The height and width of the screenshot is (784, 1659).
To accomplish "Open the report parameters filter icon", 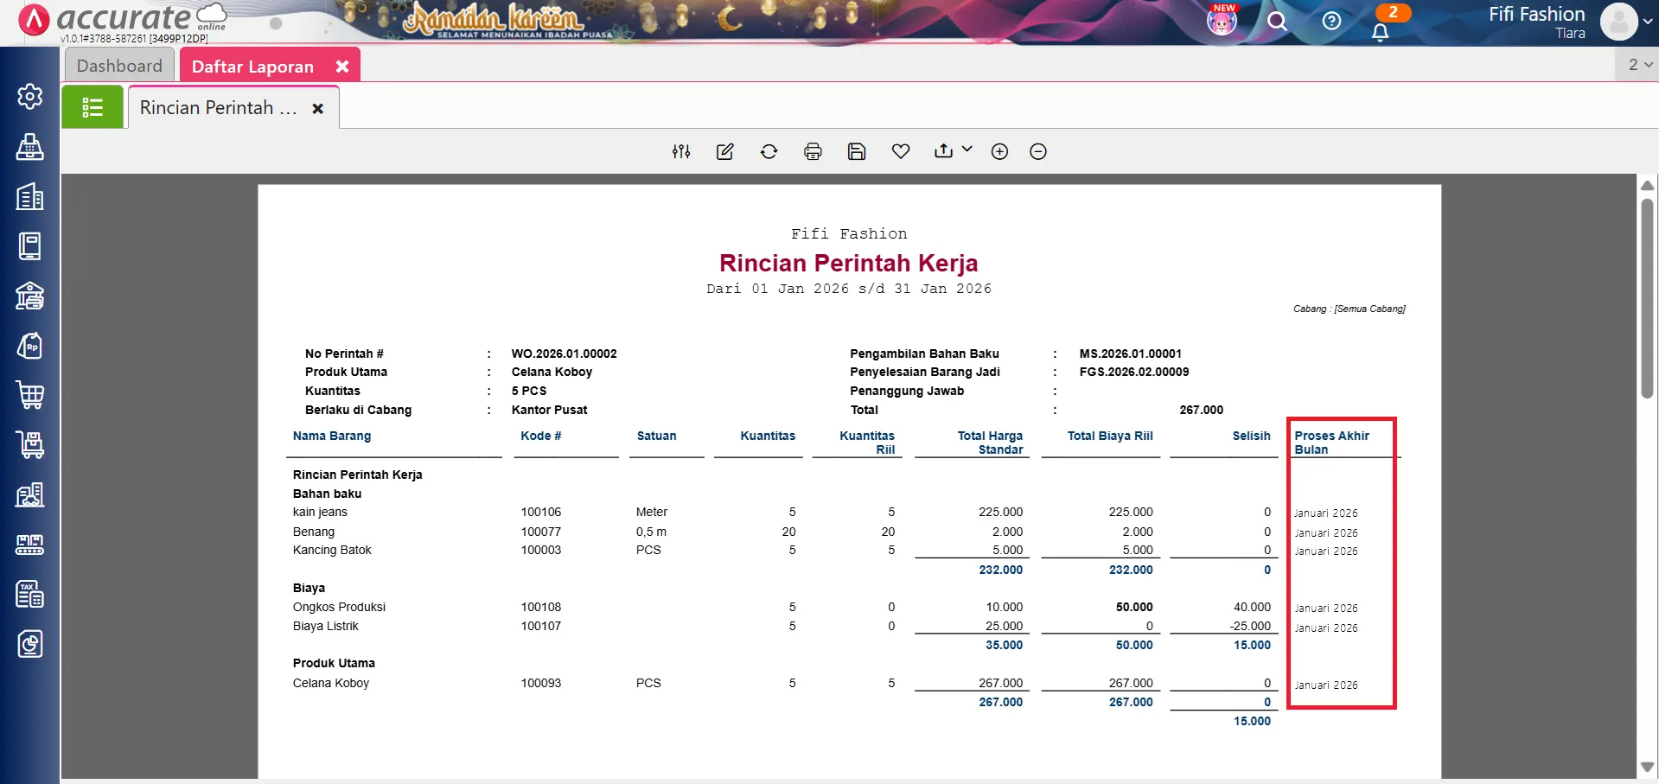I will click(x=681, y=151).
